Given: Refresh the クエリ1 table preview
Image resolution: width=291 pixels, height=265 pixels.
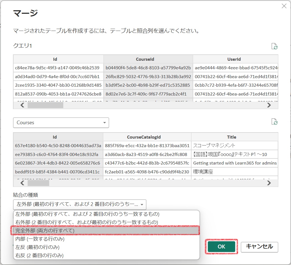Looking at the screenshot, I should pyautogui.click(x=274, y=46).
